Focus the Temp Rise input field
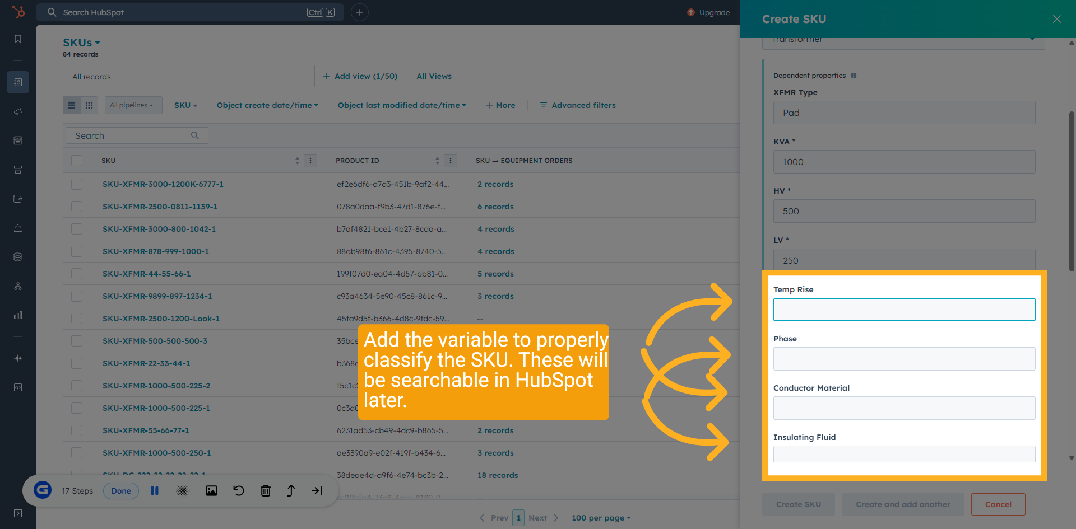Screen dimensions: 1076x529 point(904,310)
